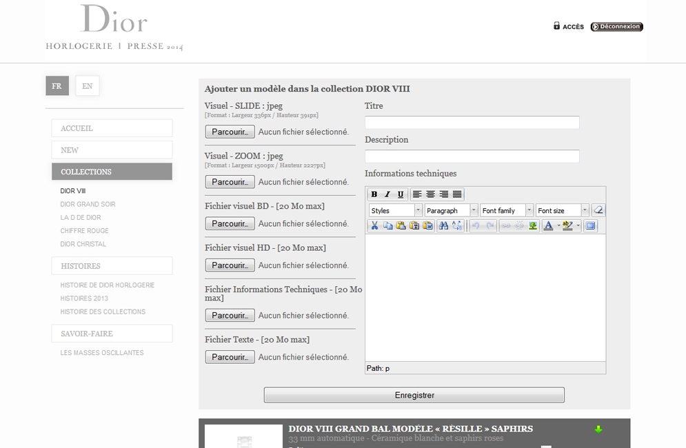Insert an image with the picture icon
The image size is (686, 448).
pos(533,226)
